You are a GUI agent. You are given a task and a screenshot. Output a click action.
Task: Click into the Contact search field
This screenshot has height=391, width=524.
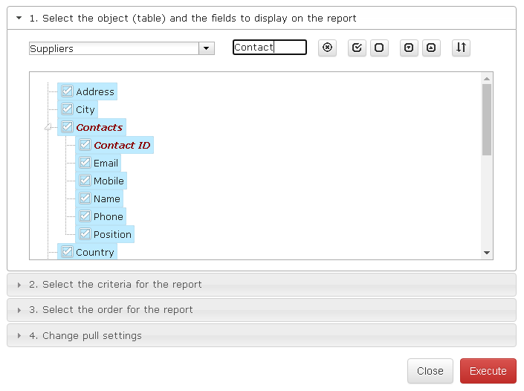pos(270,47)
